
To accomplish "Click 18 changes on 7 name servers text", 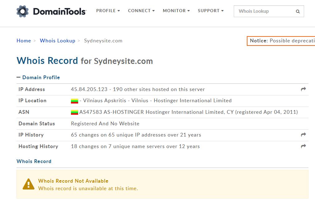I will [x=135, y=147].
